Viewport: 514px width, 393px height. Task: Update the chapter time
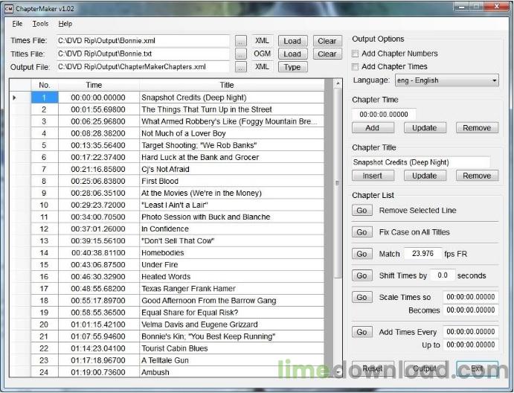pyautogui.click(x=425, y=128)
